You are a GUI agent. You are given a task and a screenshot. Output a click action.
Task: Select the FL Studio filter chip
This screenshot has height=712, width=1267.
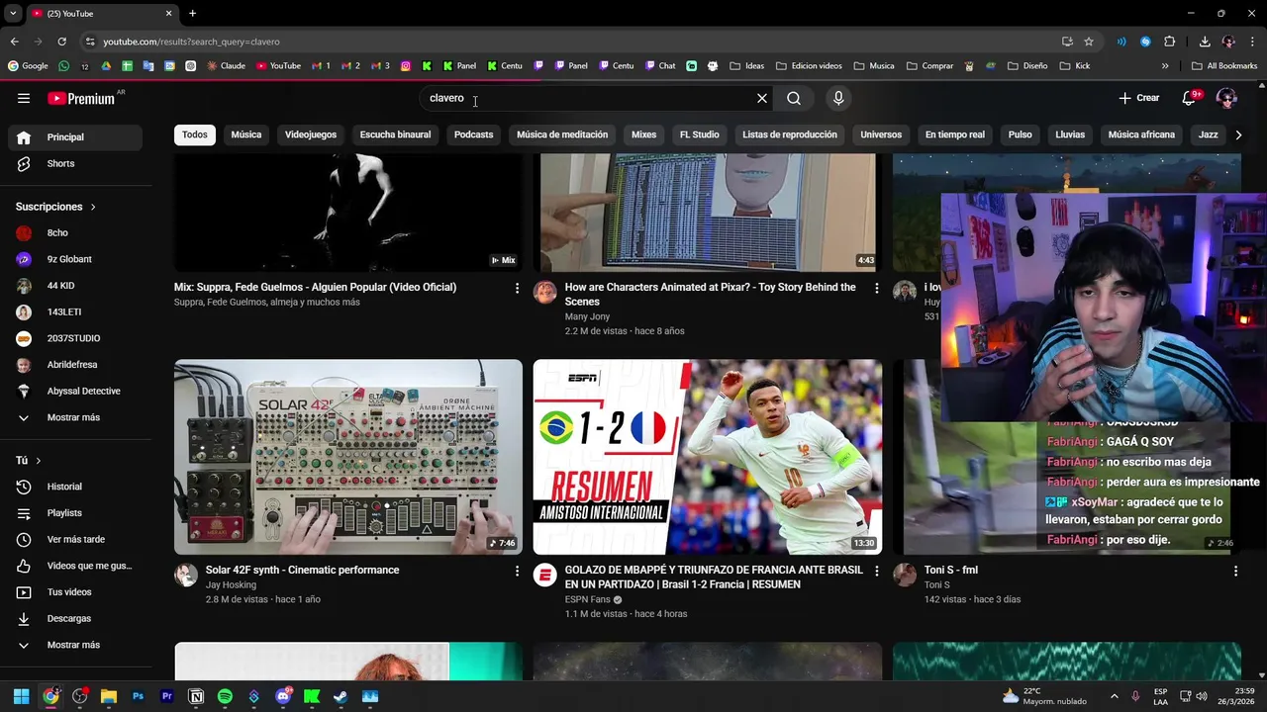point(699,134)
